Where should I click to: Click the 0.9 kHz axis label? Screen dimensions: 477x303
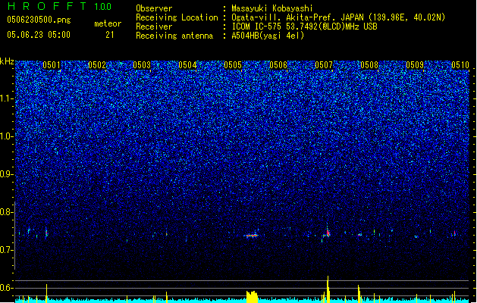point(6,174)
